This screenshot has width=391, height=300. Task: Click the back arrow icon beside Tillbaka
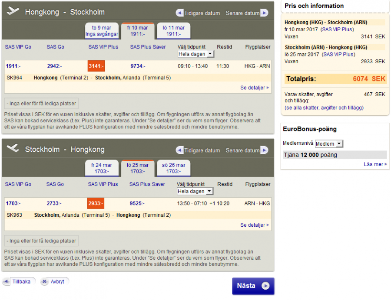(7, 282)
